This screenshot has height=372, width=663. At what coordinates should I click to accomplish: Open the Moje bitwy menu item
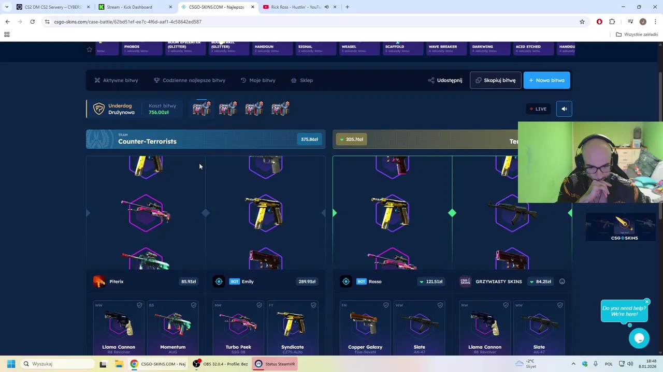click(x=258, y=81)
